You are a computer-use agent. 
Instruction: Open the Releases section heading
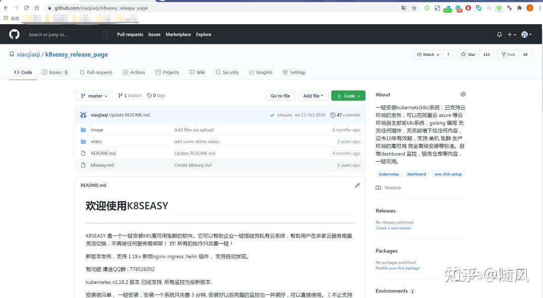click(x=386, y=210)
